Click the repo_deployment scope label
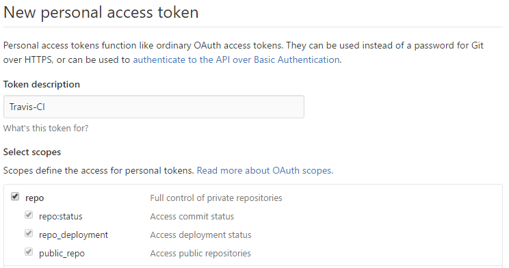Viewport: 509px width, 268px height. pos(73,235)
